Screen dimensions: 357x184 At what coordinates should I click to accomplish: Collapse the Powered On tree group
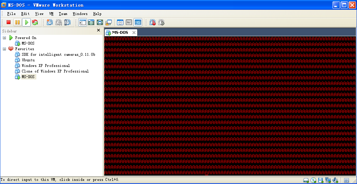4,38
